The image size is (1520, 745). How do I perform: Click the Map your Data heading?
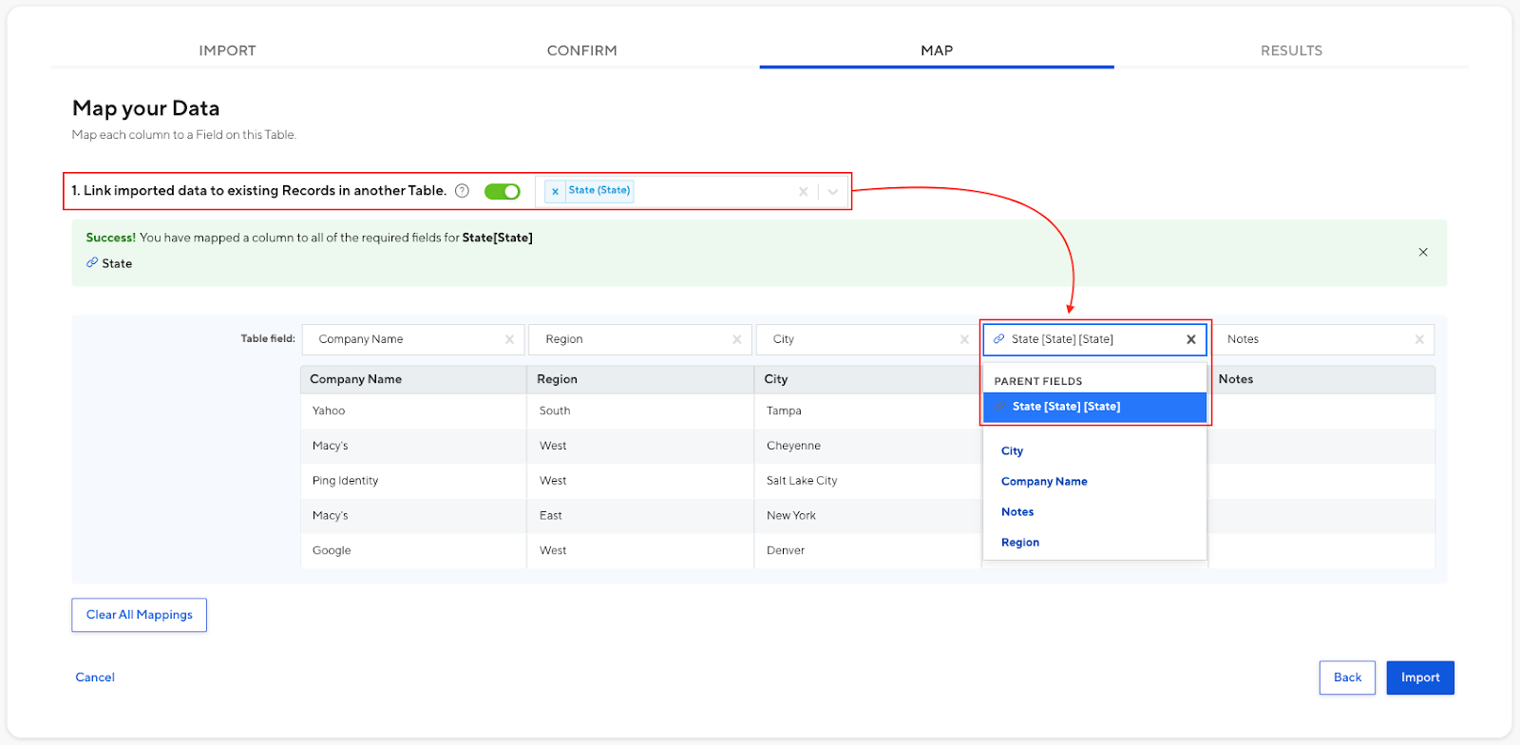pos(146,108)
